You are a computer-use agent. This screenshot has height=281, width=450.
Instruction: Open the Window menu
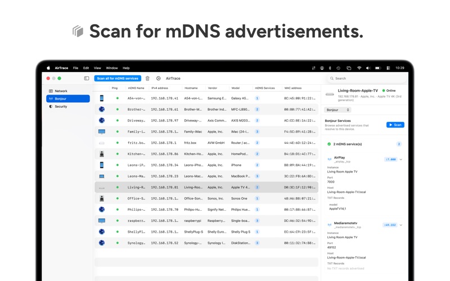(112, 68)
